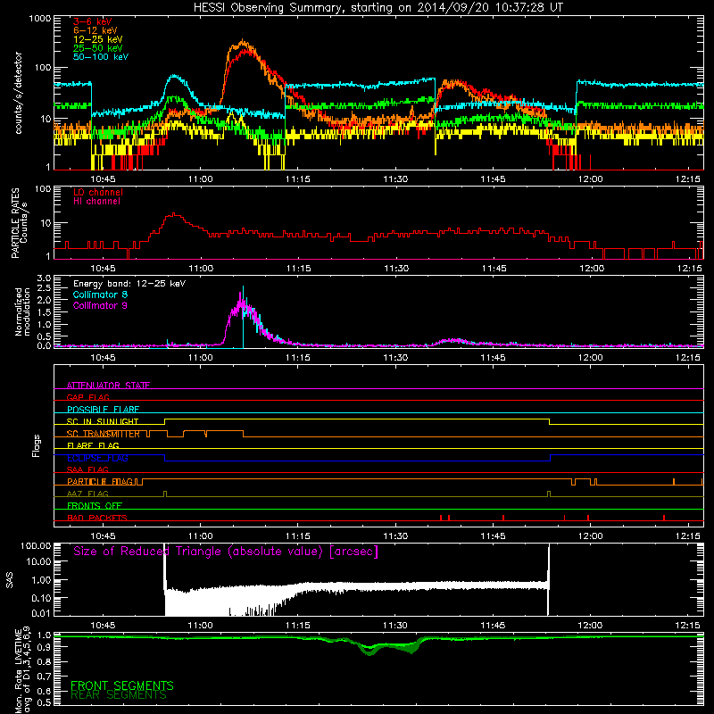Screen dimensions: 714x714
Task: Select the Collimator 8 legend label
Action: coord(100,295)
